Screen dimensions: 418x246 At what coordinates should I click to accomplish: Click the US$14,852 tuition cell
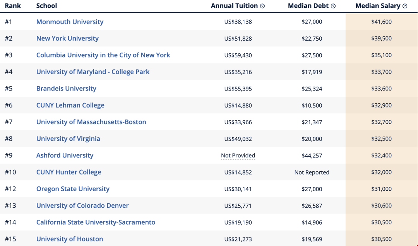(238, 173)
